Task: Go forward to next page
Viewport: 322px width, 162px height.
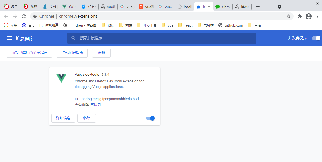Action: (15, 16)
